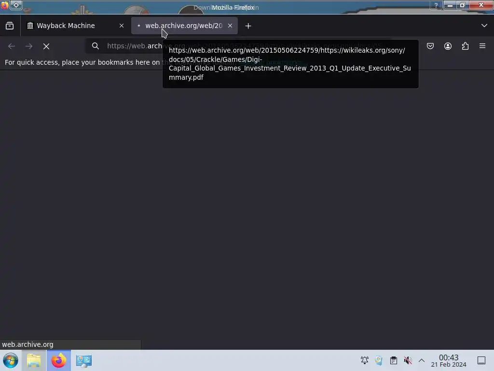Open notifications bell in system tray
Image resolution: width=494 pixels, height=371 pixels.
(x=365, y=360)
